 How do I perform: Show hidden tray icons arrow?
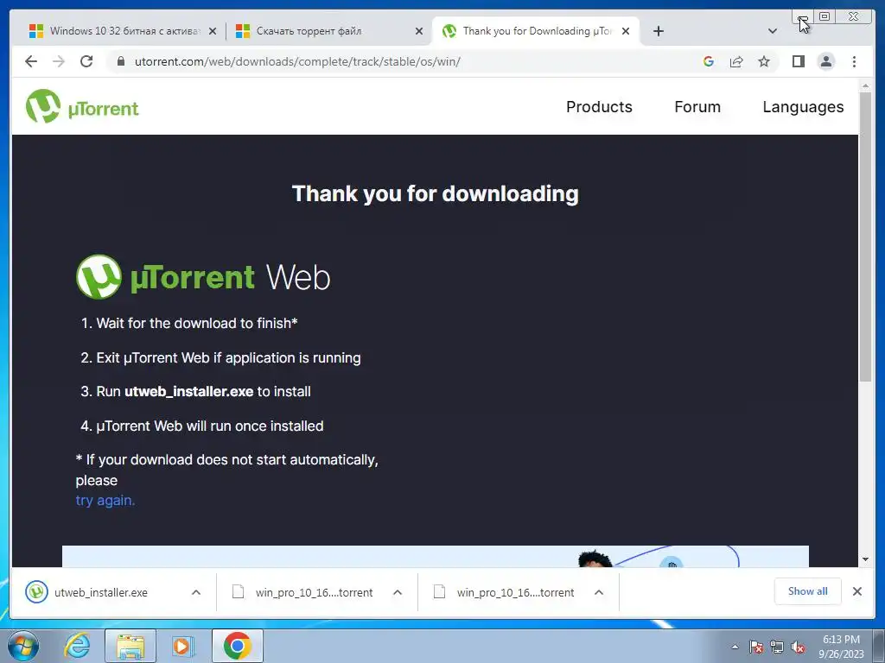click(735, 647)
